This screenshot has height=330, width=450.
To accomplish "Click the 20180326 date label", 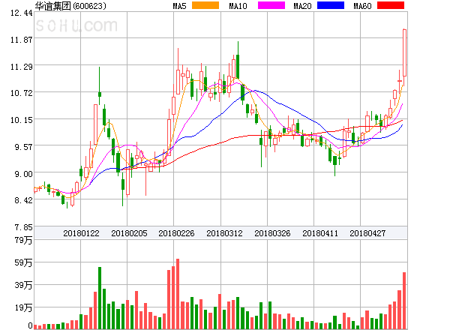I will 272,233.
